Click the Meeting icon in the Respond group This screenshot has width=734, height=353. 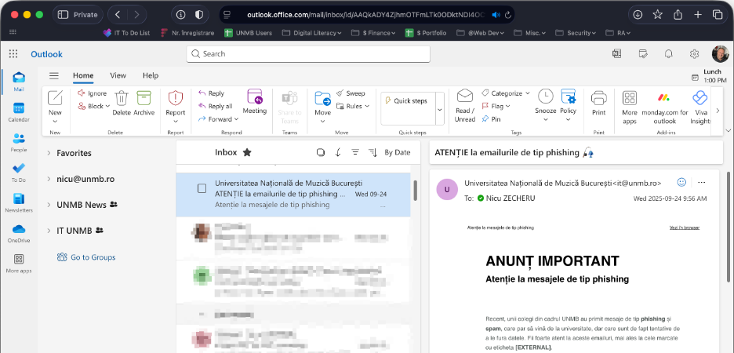[255, 97]
